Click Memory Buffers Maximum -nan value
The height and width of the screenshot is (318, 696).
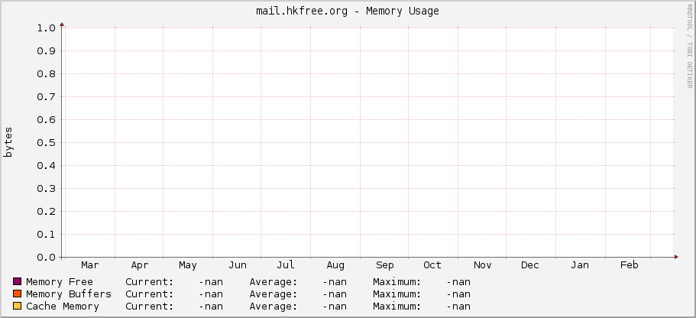tap(458, 294)
